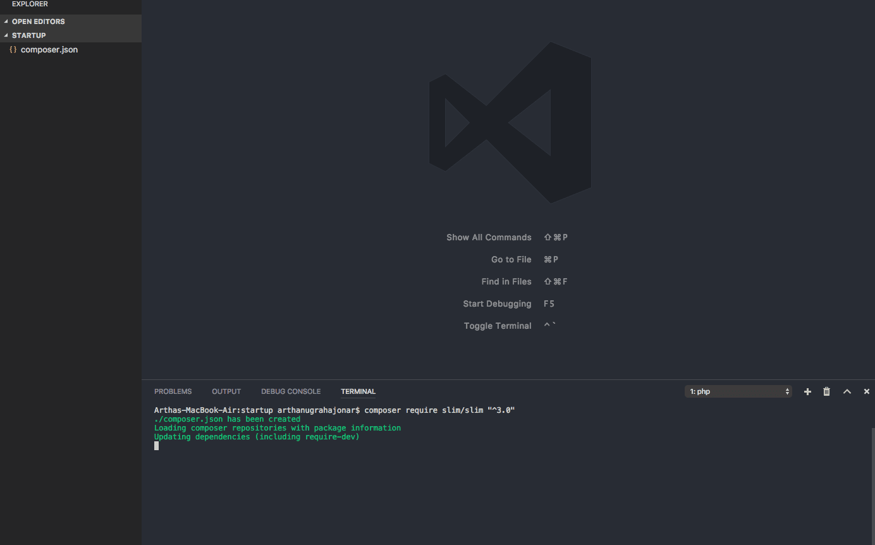The width and height of the screenshot is (875, 545).
Task: Click the Go to File hint
Action: pos(511,259)
